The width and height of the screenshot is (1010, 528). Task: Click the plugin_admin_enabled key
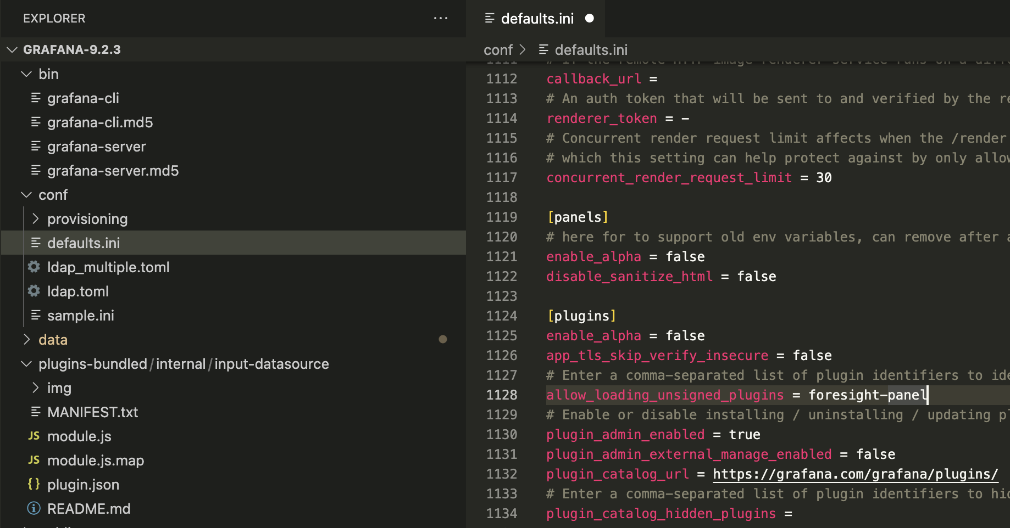pyautogui.click(x=625, y=435)
